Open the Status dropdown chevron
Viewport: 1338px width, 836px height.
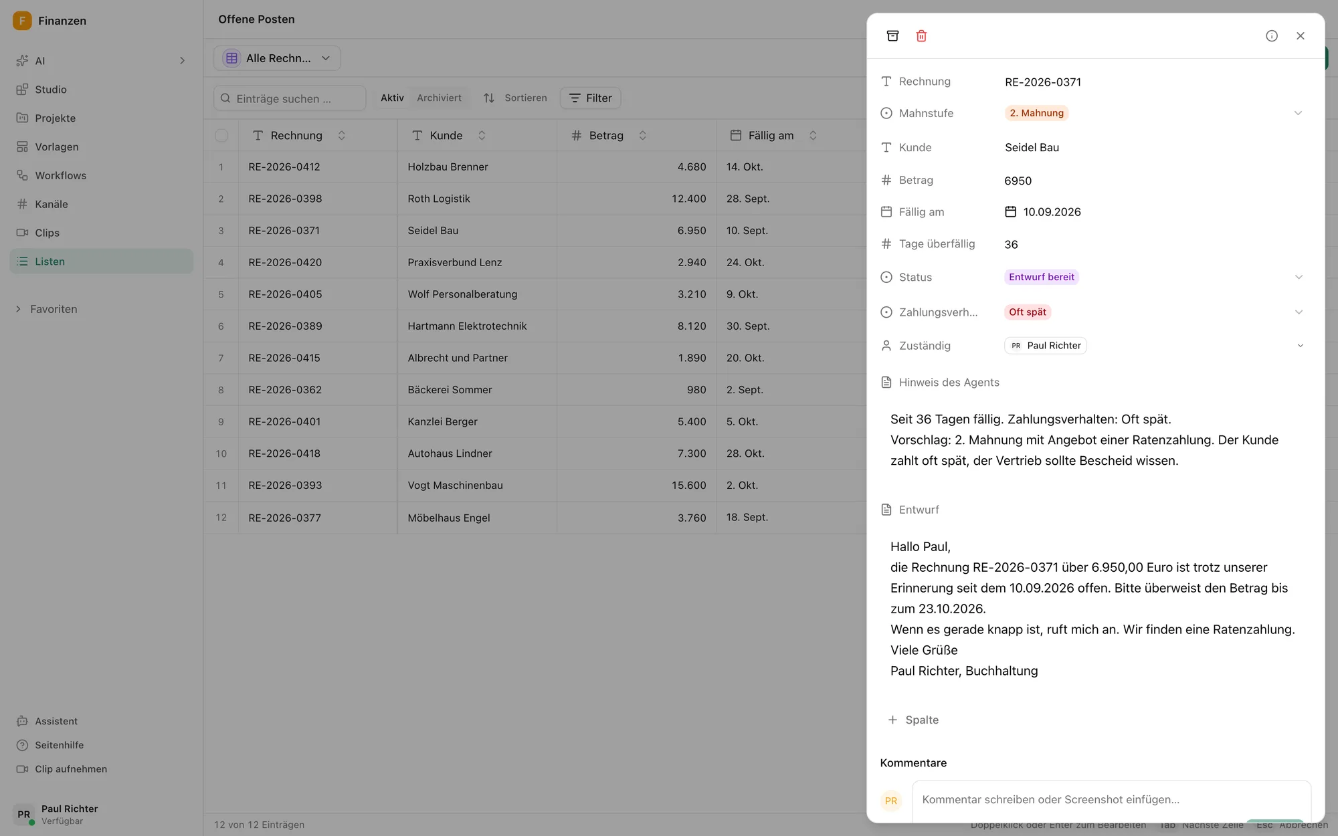click(x=1299, y=277)
